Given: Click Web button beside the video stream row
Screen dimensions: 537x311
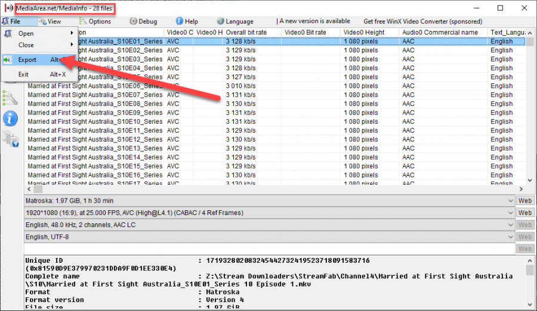Looking at the screenshot, I should tap(524, 213).
